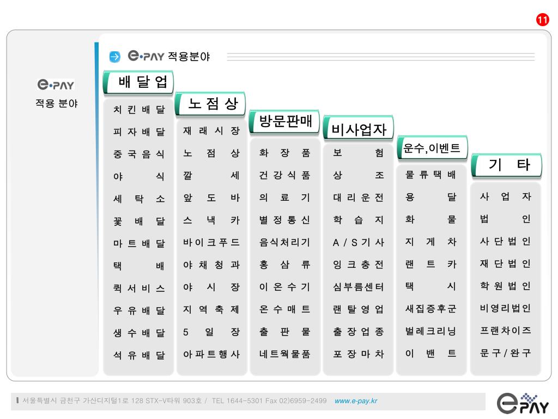
Task: Select the 비사업자 category header
Action: point(358,129)
